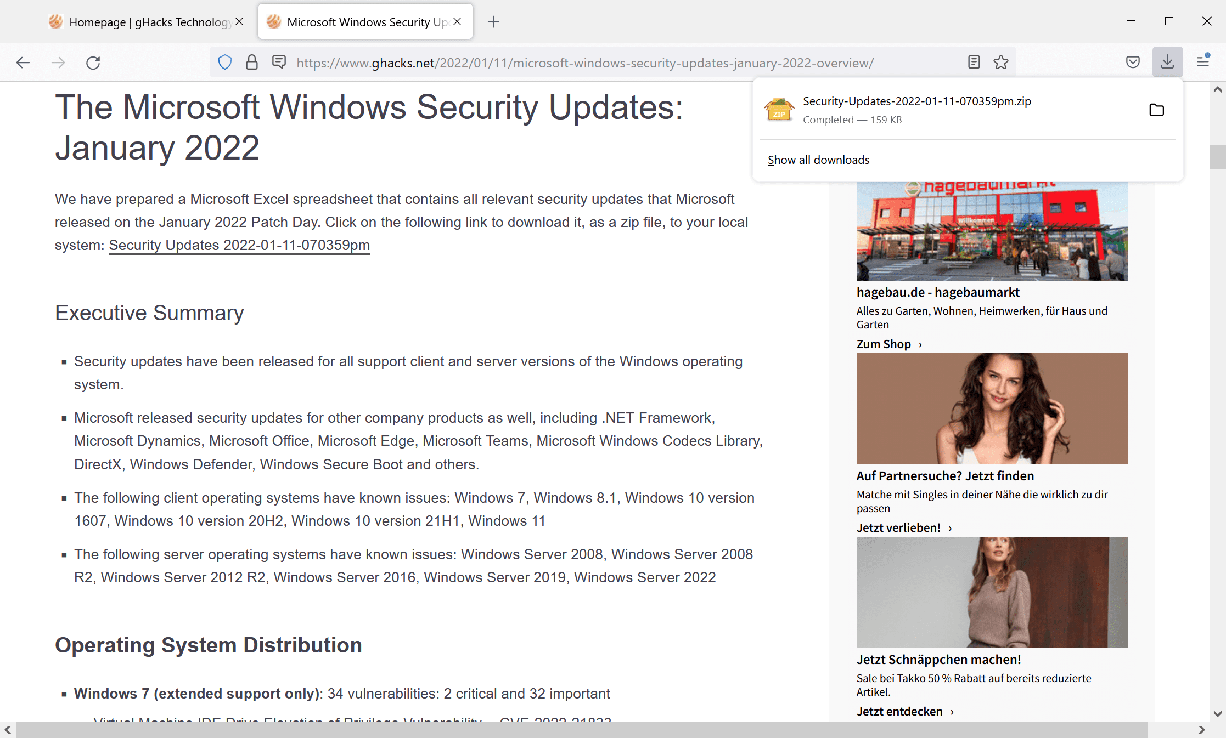Screen dimensions: 1226x738
Task: Open the tracking protection shield icon
Action: (225, 63)
